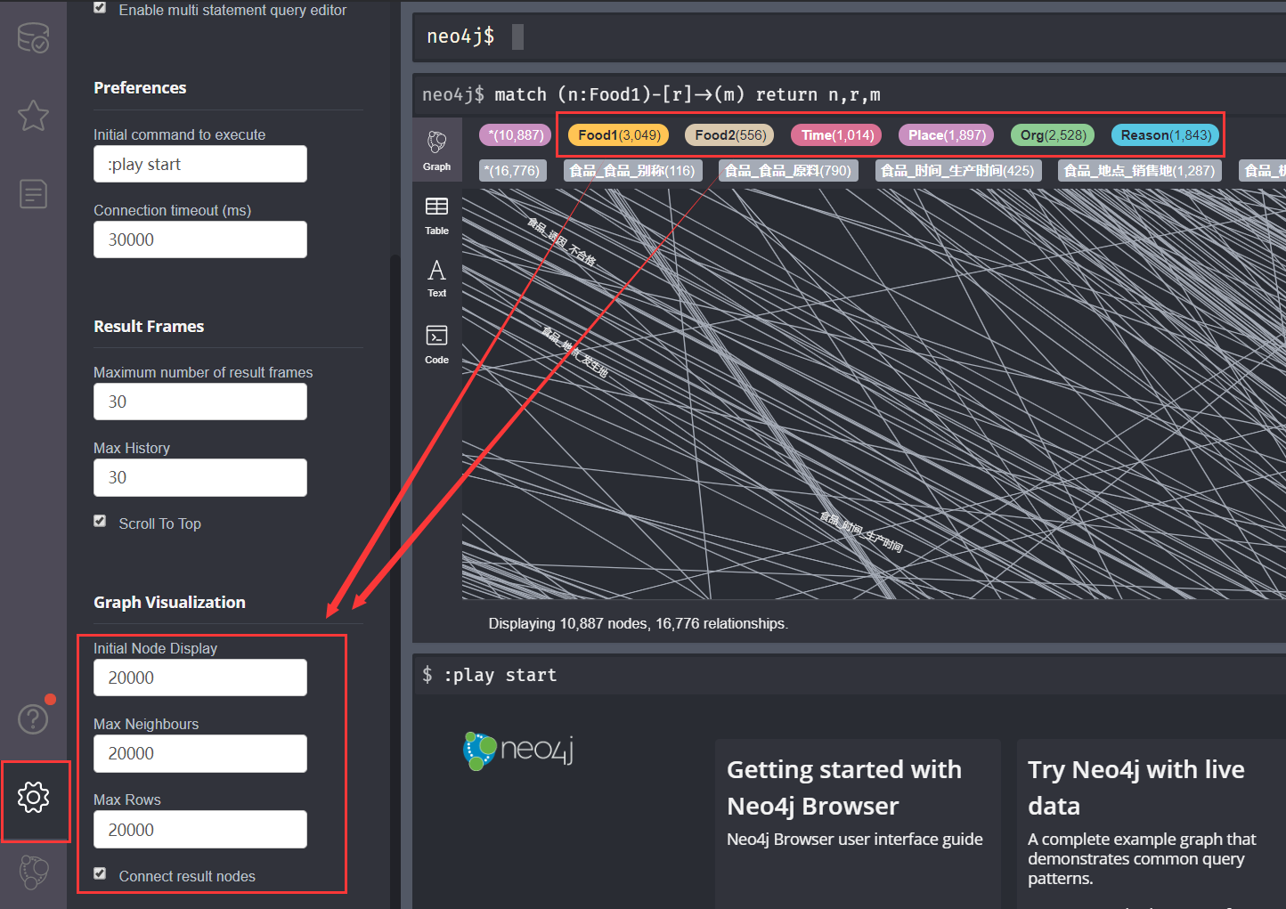Viewport: 1286px width, 909px height.
Task: Open the Database Information sidebar icon
Action: [x=33, y=37]
